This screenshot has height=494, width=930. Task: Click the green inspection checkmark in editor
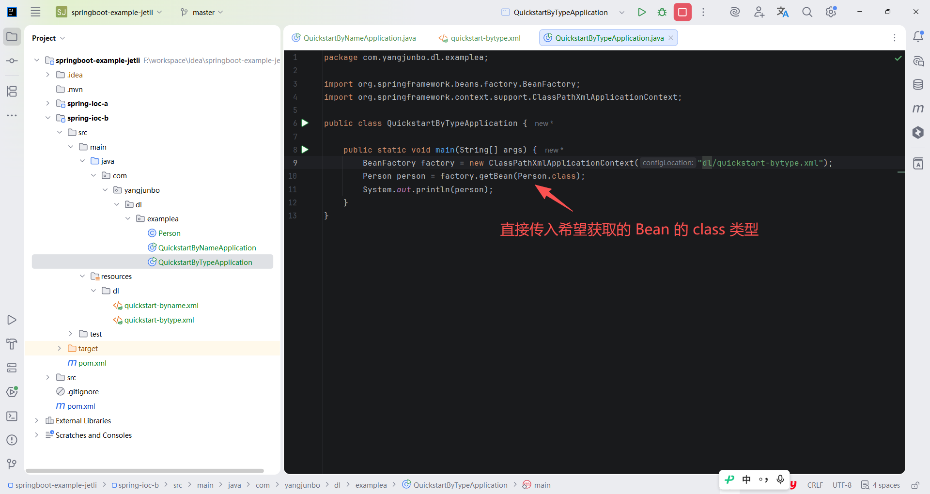pyautogui.click(x=898, y=58)
